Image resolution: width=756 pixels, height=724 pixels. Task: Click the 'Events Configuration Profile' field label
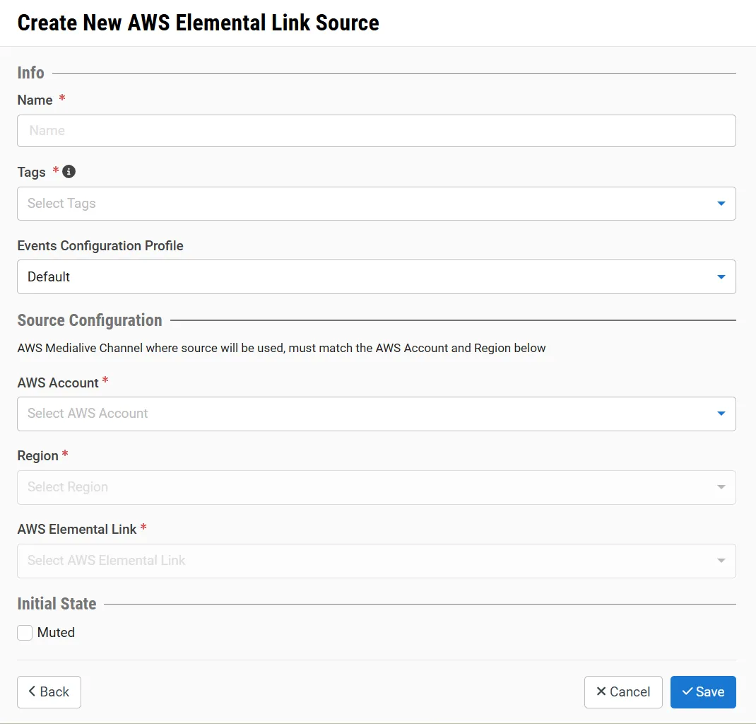click(100, 245)
